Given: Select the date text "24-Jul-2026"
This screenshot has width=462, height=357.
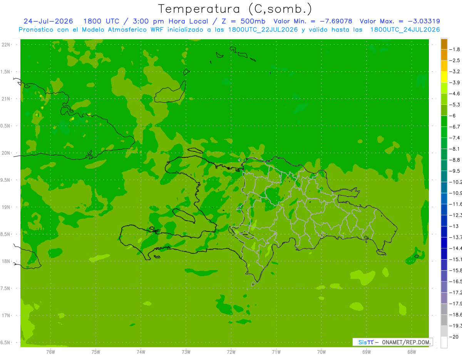Looking at the screenshot, I should tap(49, 21).
